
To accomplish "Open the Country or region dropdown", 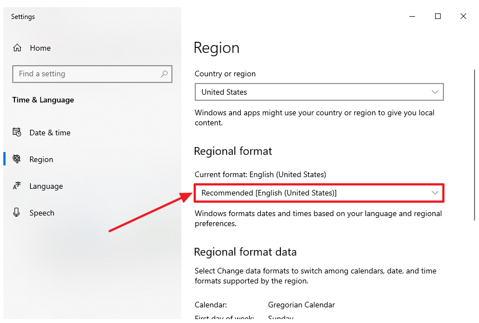I will coord(319,92).
